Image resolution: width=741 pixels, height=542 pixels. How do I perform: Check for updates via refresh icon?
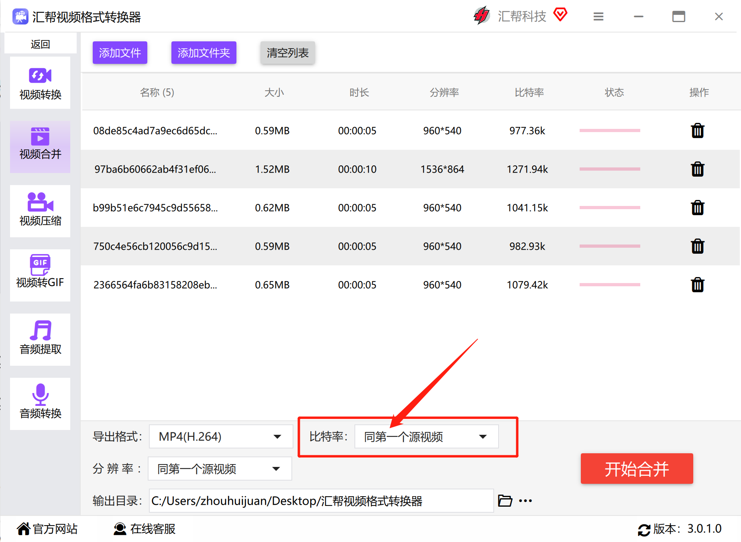pyautogui.click(x=644, y=530)
